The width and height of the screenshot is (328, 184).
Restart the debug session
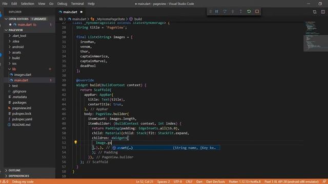click(249, 11)
